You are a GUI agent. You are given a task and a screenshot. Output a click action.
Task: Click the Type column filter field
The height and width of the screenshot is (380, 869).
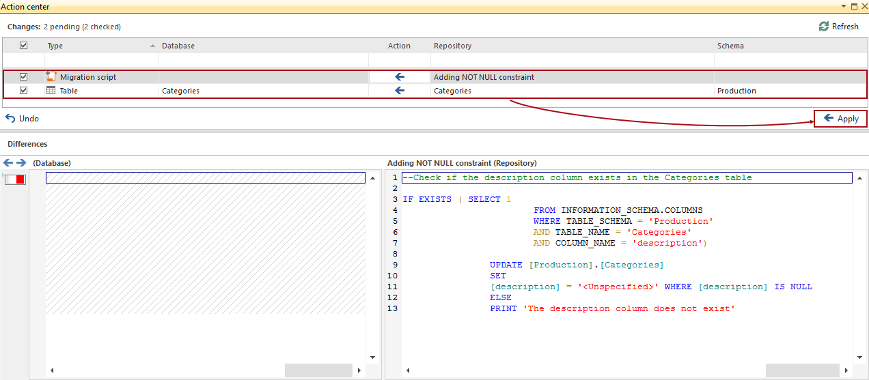click(101, 60)
